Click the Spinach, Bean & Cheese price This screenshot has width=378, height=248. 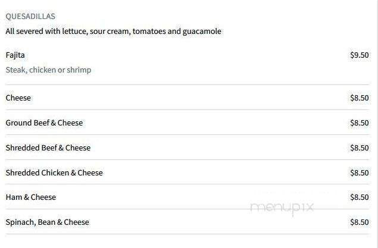[360, 222]
